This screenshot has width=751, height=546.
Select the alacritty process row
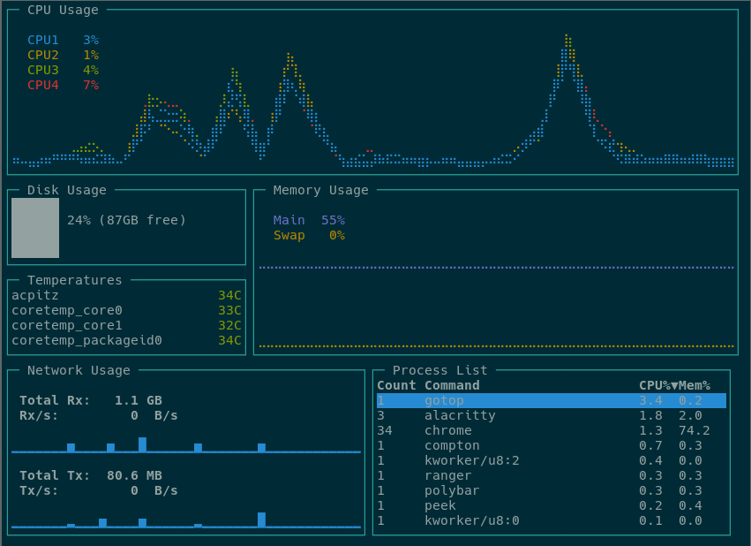(x=552, y=415)
